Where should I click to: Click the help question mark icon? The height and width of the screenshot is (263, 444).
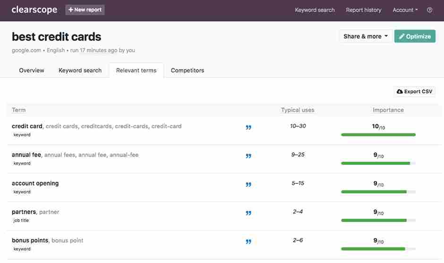tap(429, 10)
